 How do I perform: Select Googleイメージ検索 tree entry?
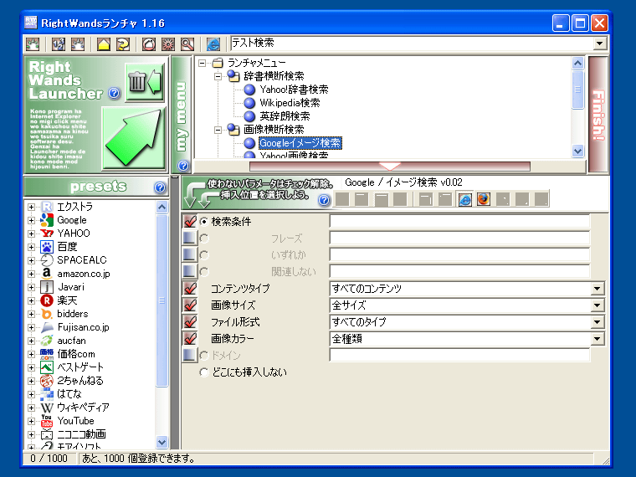(x=300, y=143)
